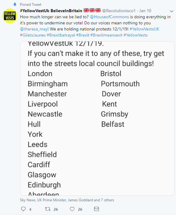Click the blue Pinned Tweet pin icon
Screen dimensions: 176x215
(15, 5)
